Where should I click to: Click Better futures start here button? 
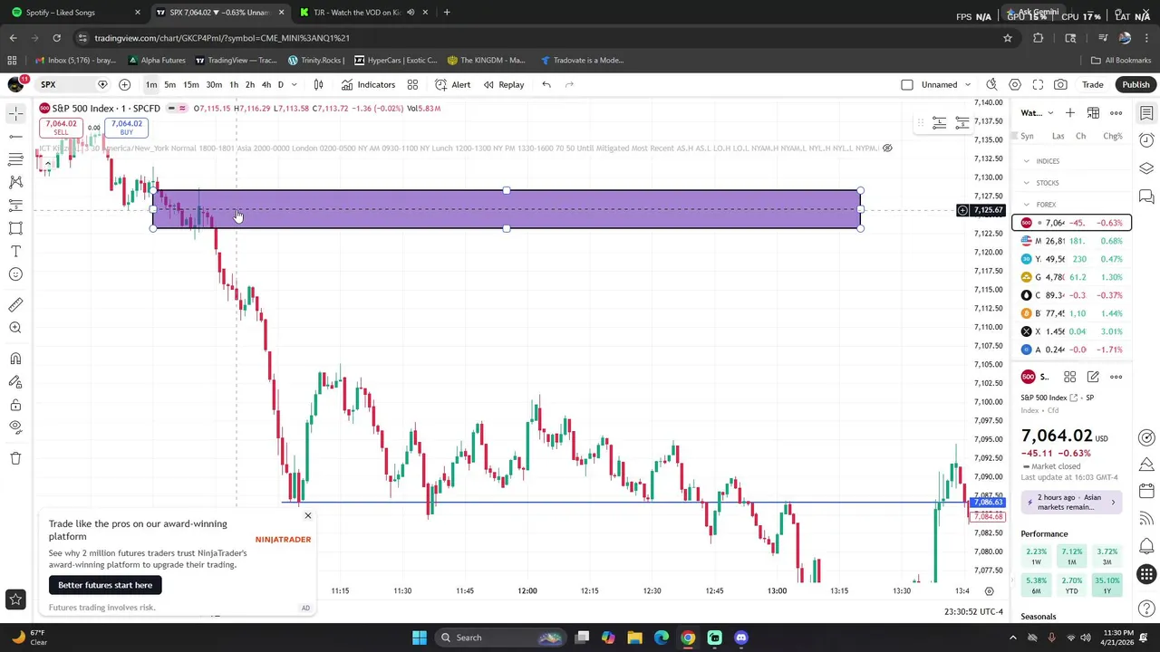point(105,585)
